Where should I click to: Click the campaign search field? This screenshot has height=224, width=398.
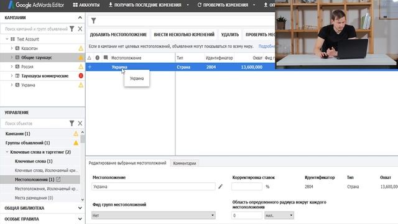click(36, 29)
